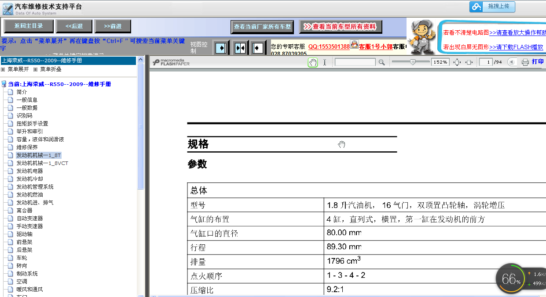Click the cloud upload icon on 拖拽上传

476,7
